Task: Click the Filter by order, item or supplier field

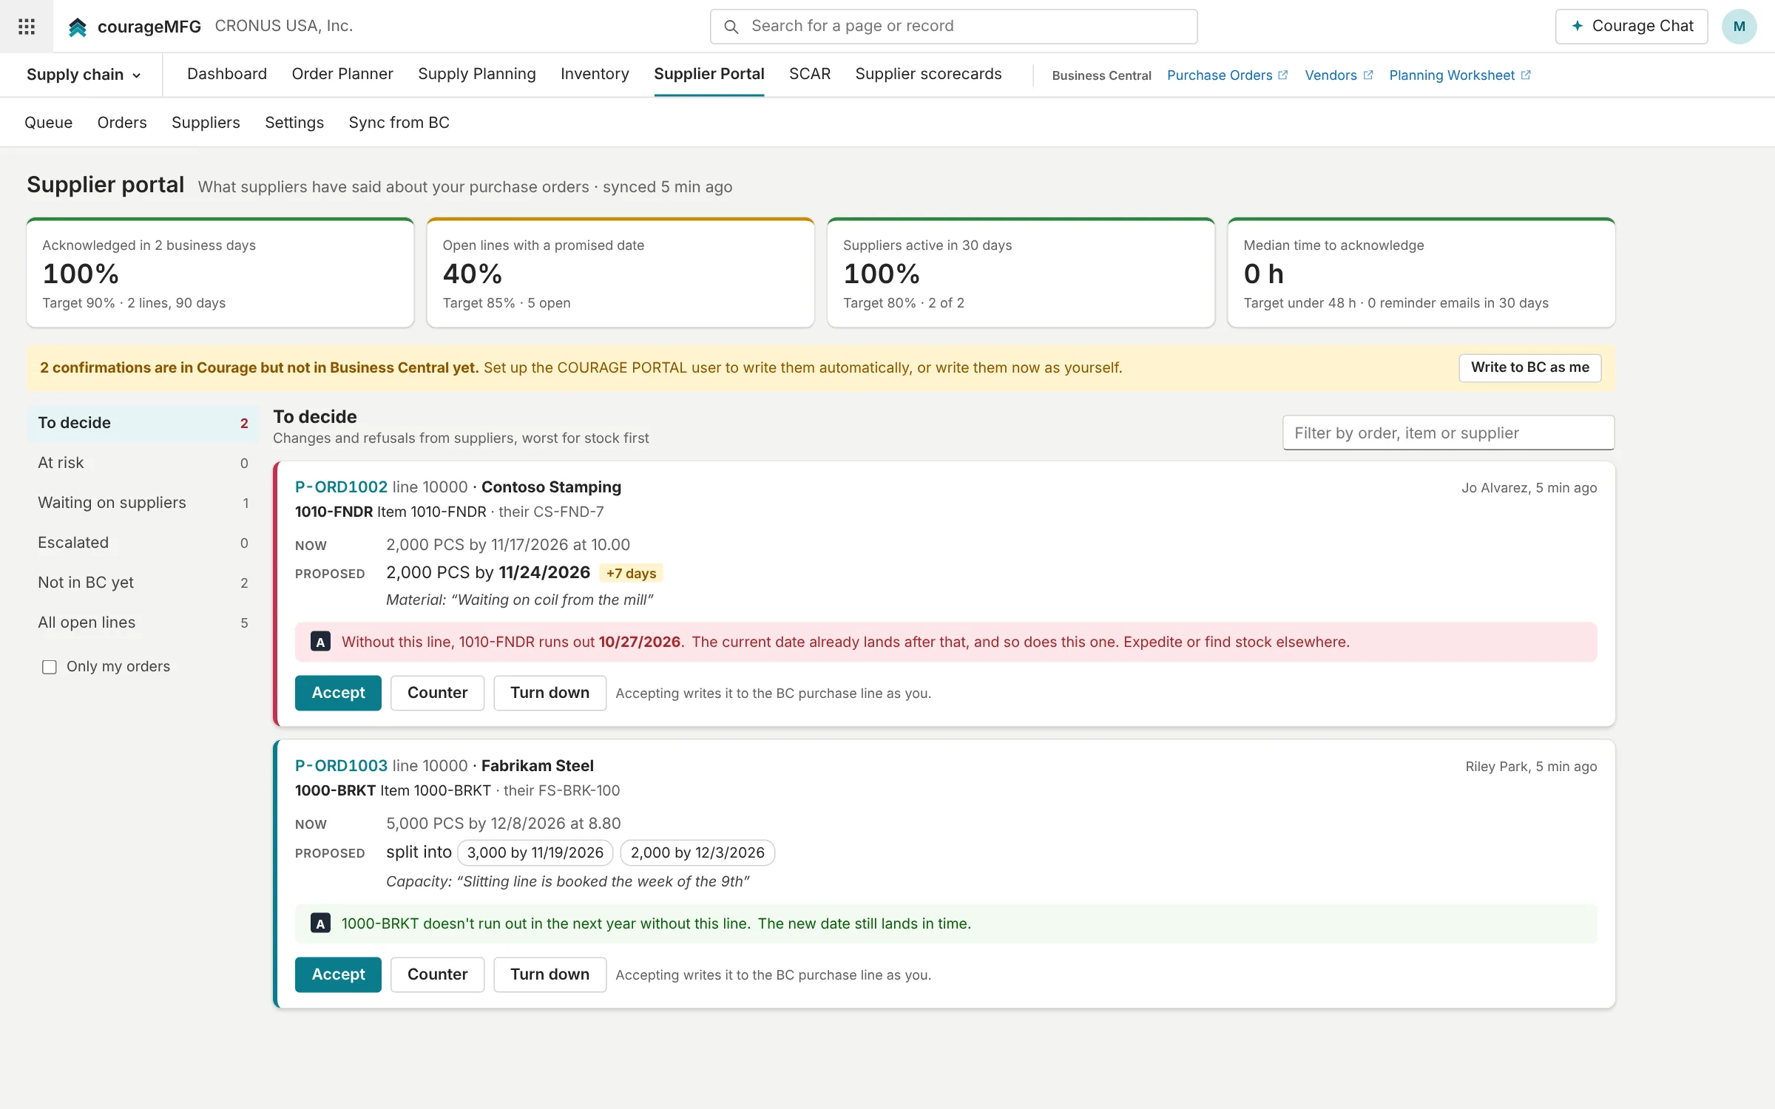Action: pos(1448,433)
